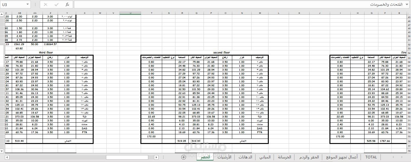Open the الدهانات sheet tab

(245, 157)
